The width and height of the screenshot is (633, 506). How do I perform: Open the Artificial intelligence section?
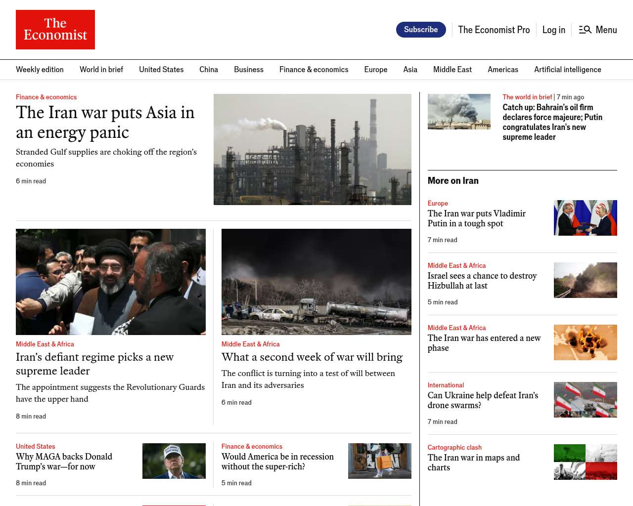point(567,70)
